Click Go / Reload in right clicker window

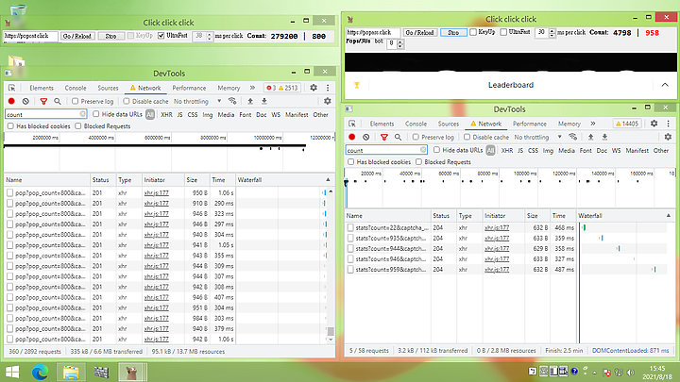(x=419, y=32)
